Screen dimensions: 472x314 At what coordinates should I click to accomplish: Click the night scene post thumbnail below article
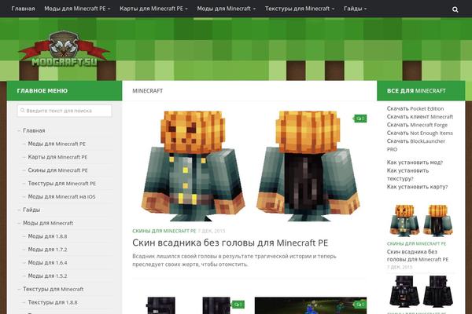click(311, 305)
